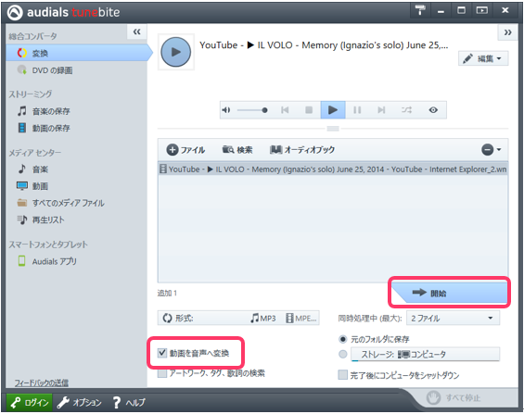Mute audio with the speaker icon
The height and width of the screenshot is (414, 524).
click(226, 110)
